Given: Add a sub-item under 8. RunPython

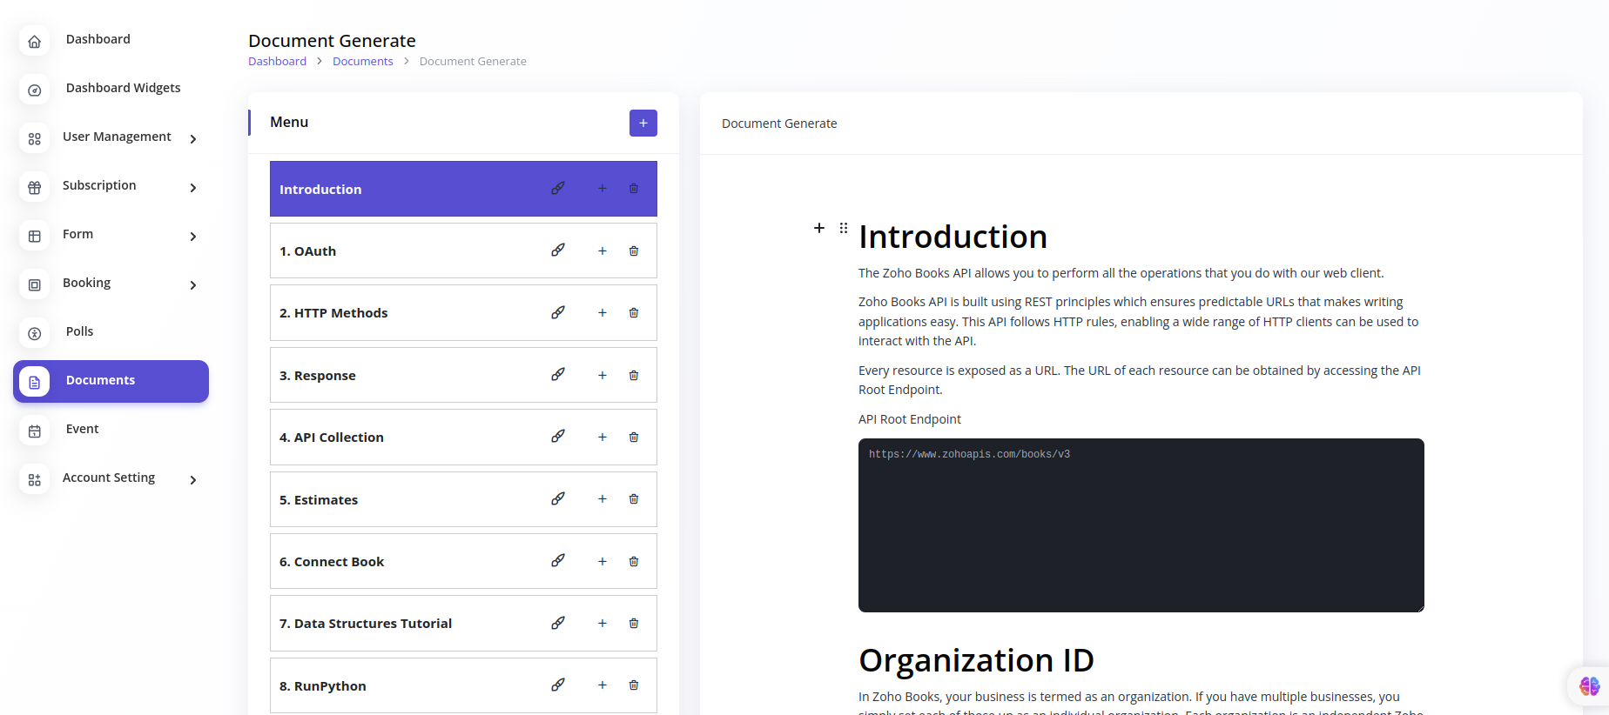Looking at the screenshot, I should pos(602,685).
